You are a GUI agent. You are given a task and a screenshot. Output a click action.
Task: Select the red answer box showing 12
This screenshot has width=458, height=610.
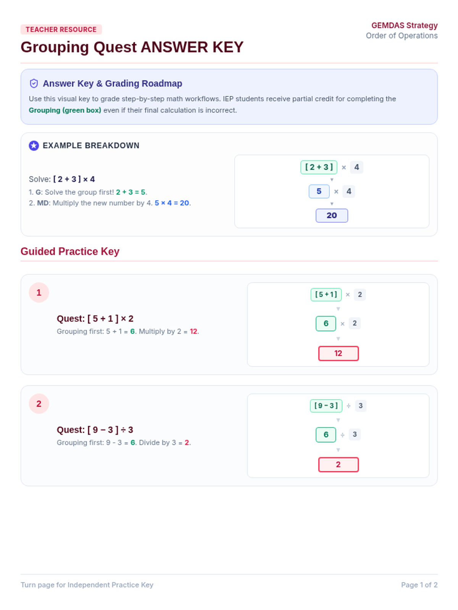[x=339, y=353]
